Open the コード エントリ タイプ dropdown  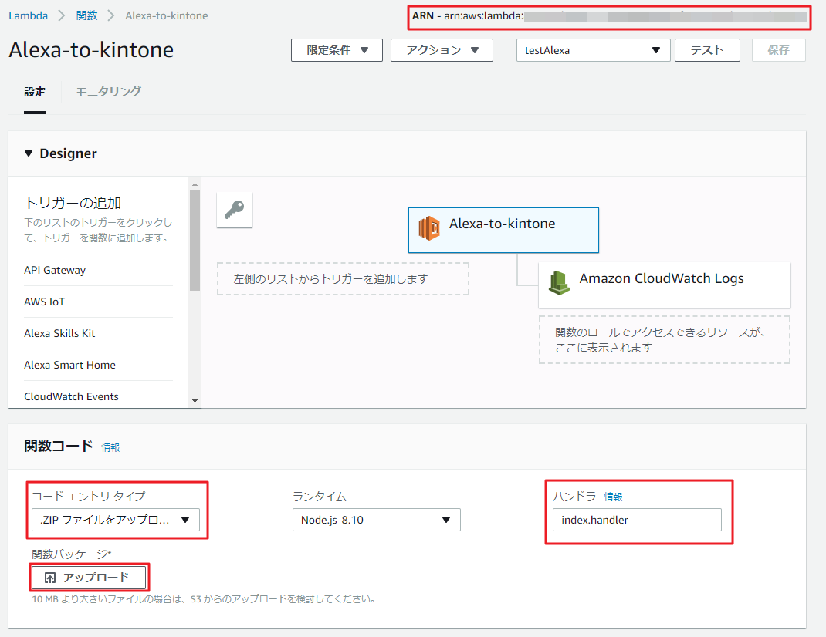tap(115, 520)
